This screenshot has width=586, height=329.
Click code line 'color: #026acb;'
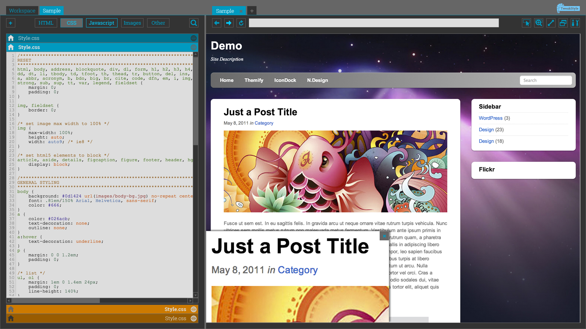tap(49, 219)
